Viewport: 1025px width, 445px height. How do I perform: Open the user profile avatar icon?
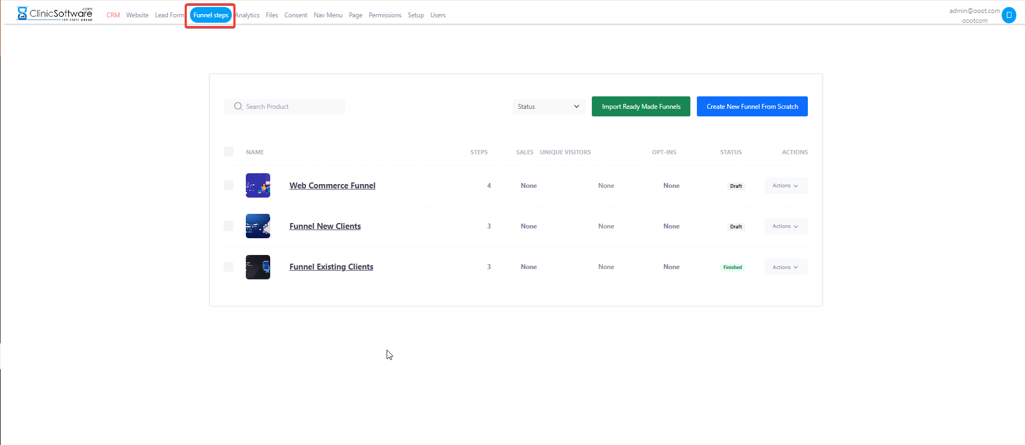click(1008, 15)
